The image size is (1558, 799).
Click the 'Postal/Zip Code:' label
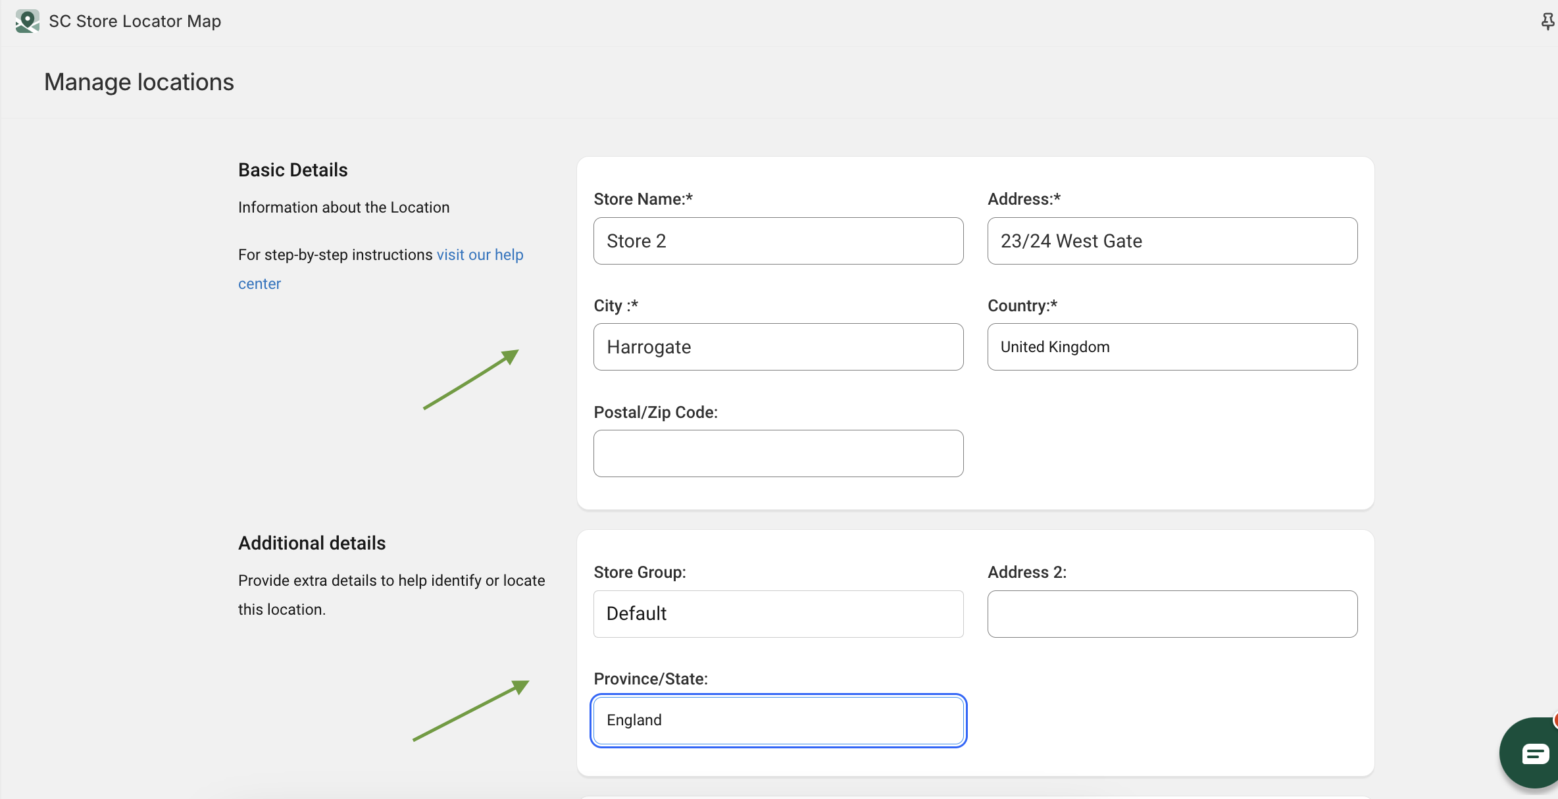[x=655, y=413]
